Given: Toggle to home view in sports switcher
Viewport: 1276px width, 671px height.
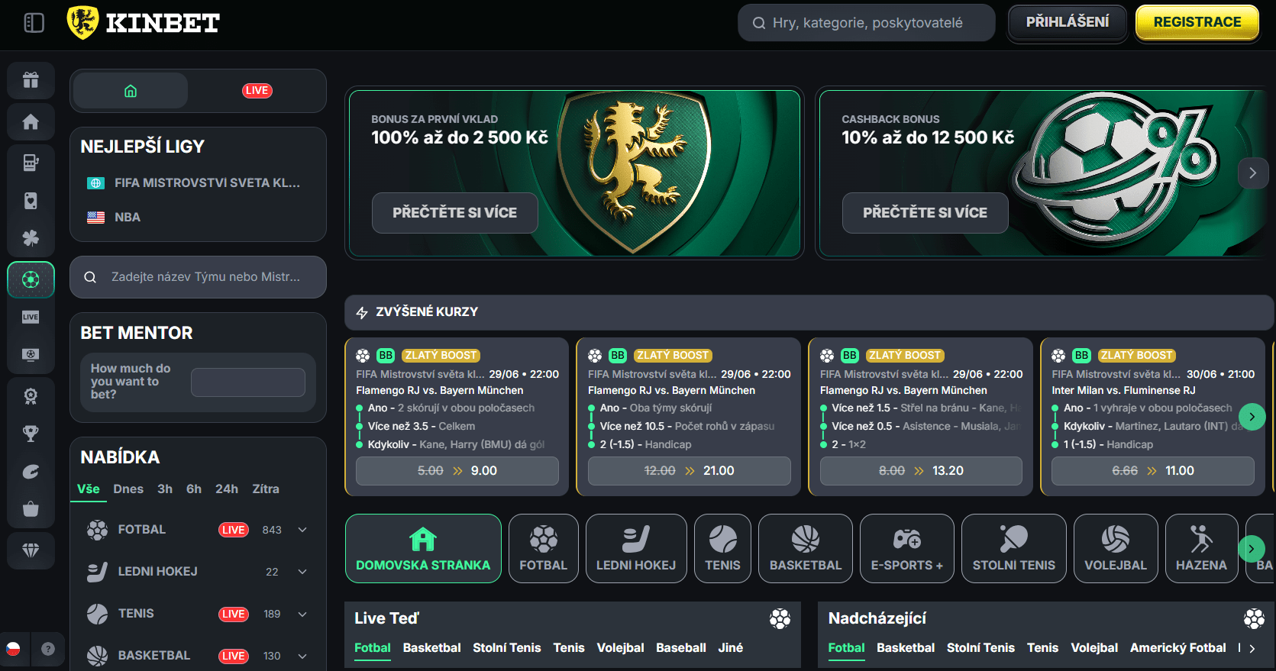Looking at the screenshot, I should 131,91.
